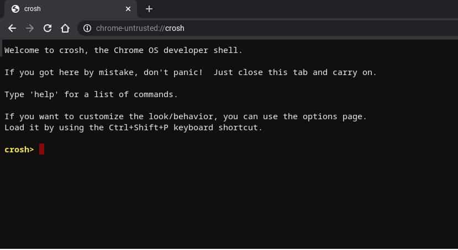The image size is (458, 250).
Task: Click the red terminal cursor block
Action: click(x=41, y=149)
